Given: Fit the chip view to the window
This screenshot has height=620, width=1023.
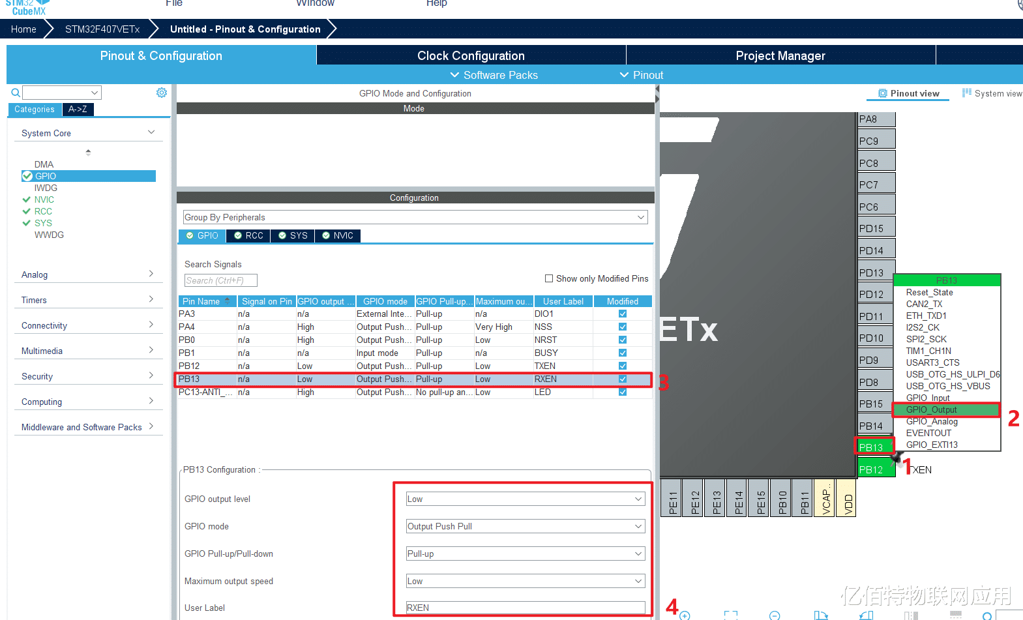Looking at the screenshot, I should pyautogui.click(x=731, y=615).
